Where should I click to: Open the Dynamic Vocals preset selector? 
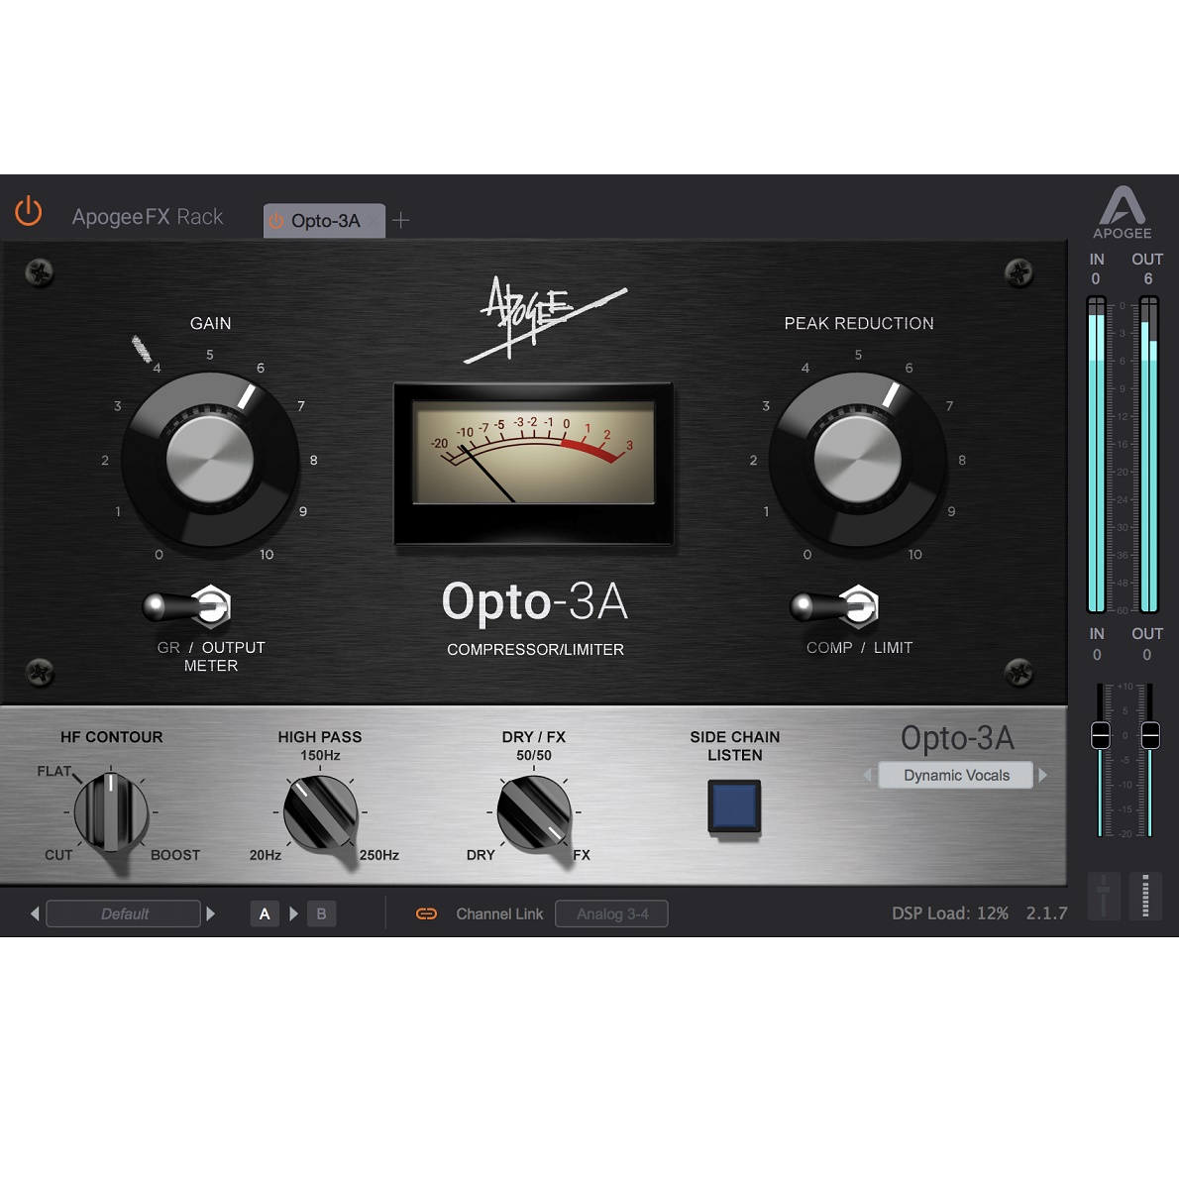coord(954,775)
